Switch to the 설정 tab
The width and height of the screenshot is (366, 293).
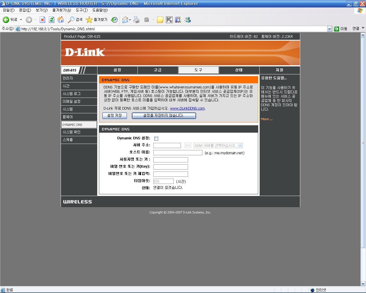pos(117,70)
